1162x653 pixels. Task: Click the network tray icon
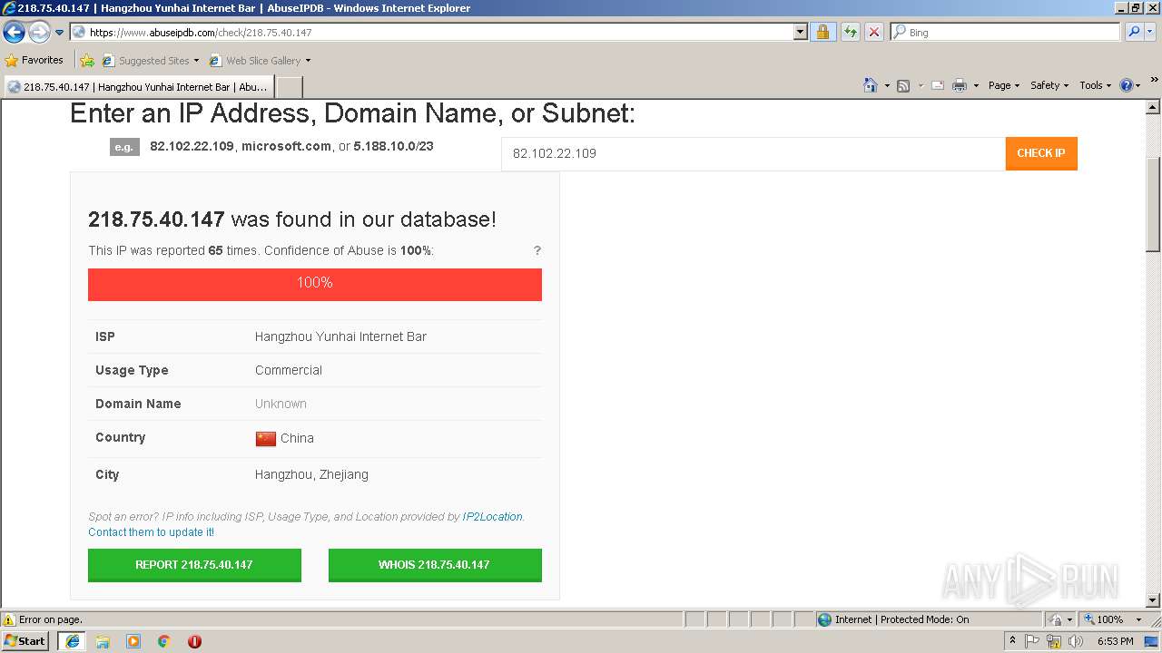pos(1054,641)
